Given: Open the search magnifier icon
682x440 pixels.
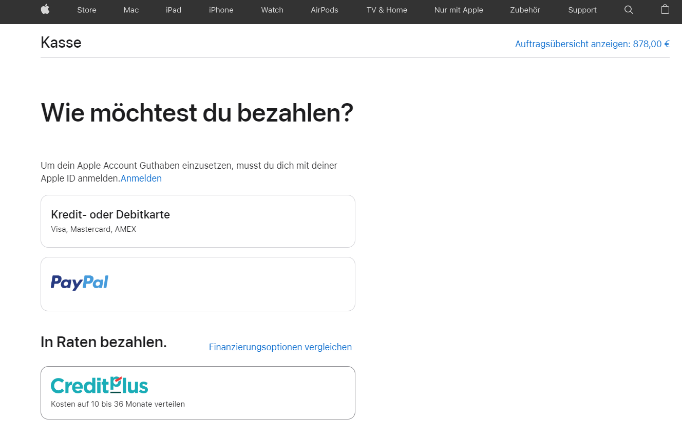Looking at the screenshot, I should click(629, 10).
